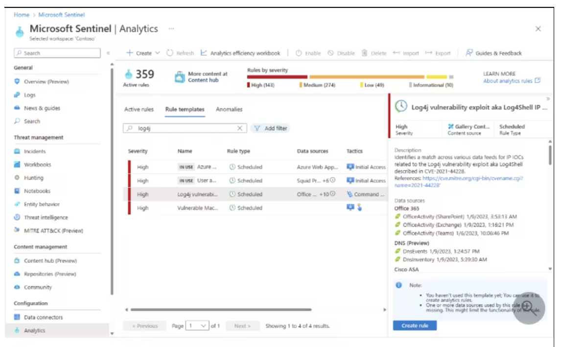
Task: Click the sidebar Search input field
Action: 58,53
